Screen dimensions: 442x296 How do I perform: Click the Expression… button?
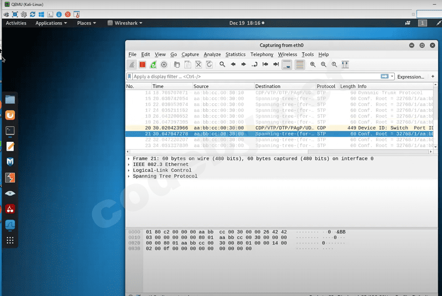pyautogui.click(x=410, y=77)
